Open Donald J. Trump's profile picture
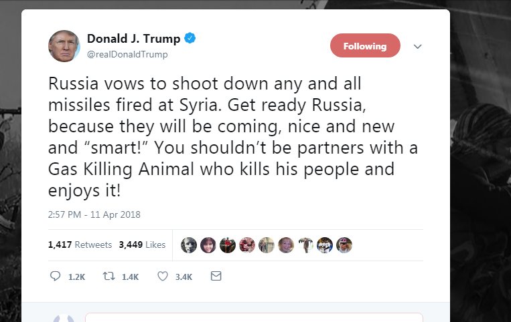 [64, 46]
